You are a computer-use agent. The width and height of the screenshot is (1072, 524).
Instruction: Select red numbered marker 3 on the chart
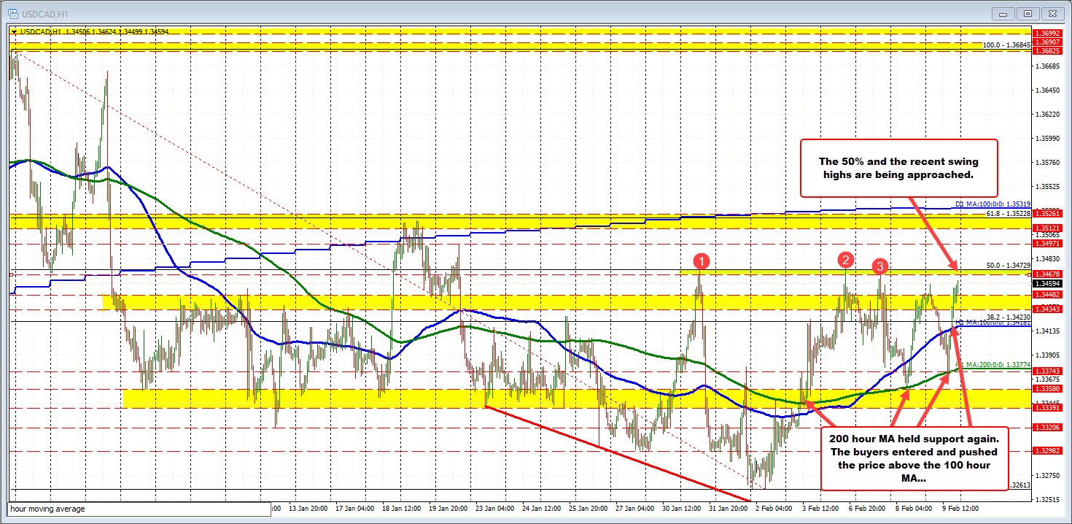coord(879,267)
